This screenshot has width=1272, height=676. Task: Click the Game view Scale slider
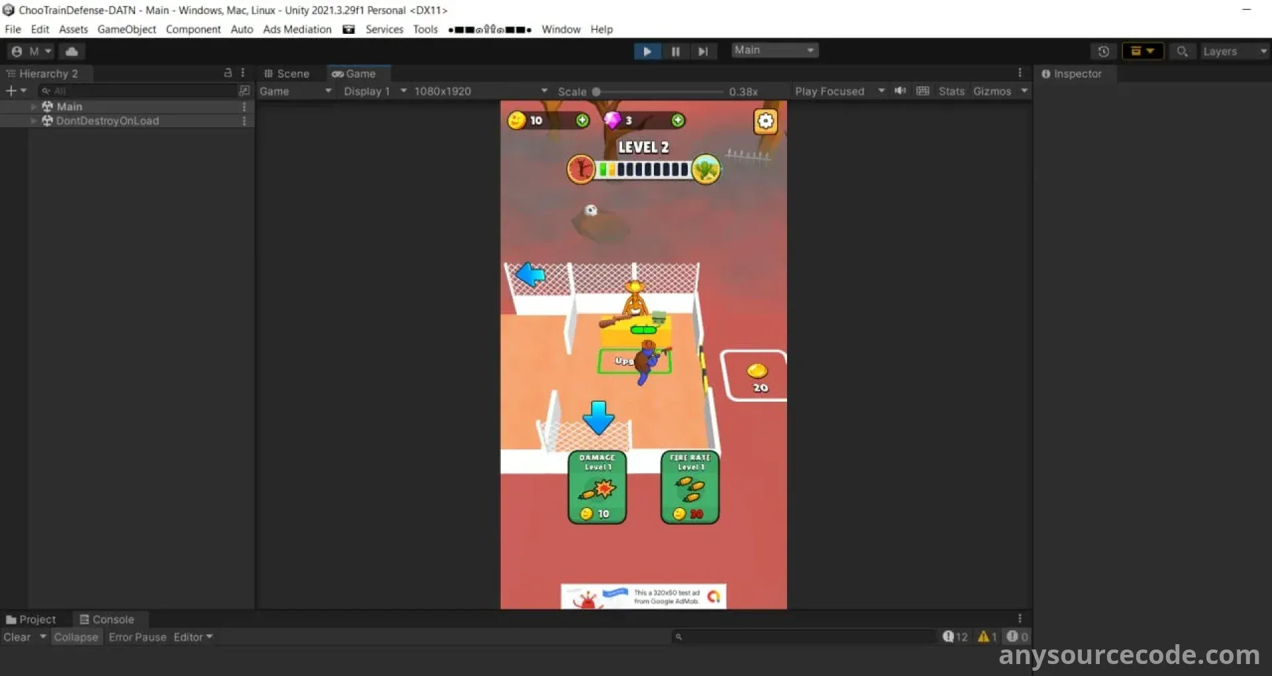[x=659, y=92]
